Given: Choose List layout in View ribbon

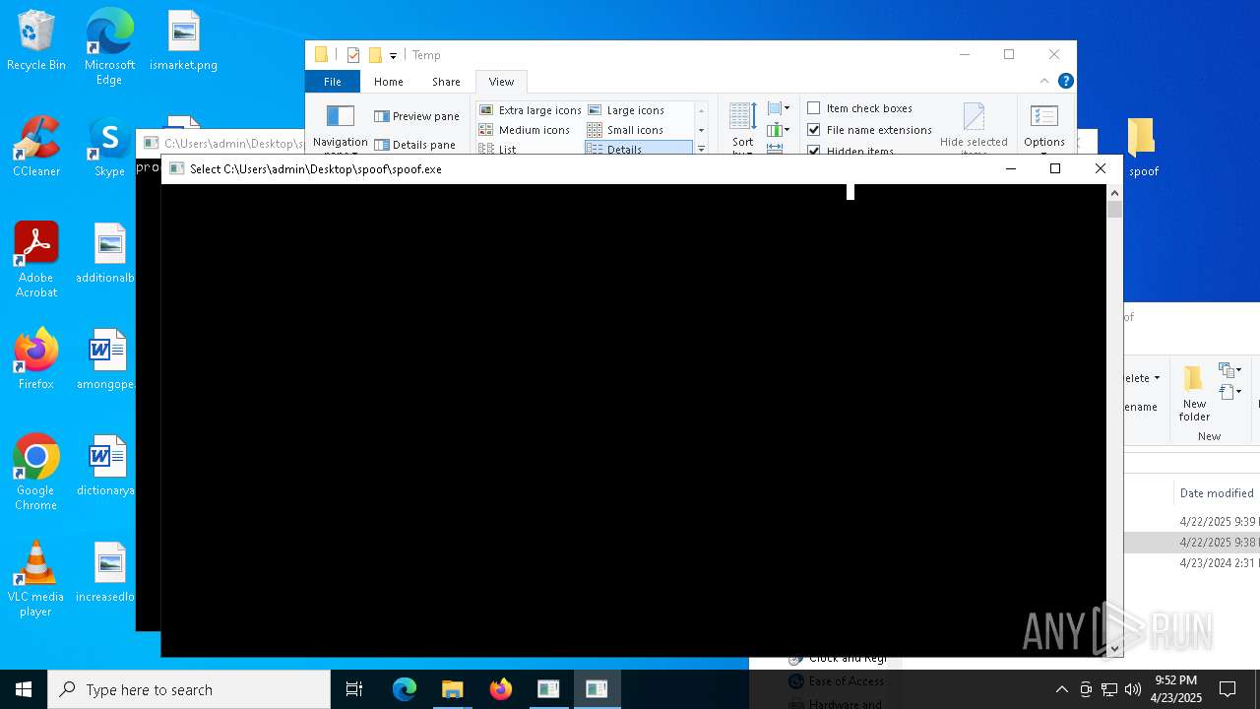Looking at the screenshot, I should (x=497, y=150).
